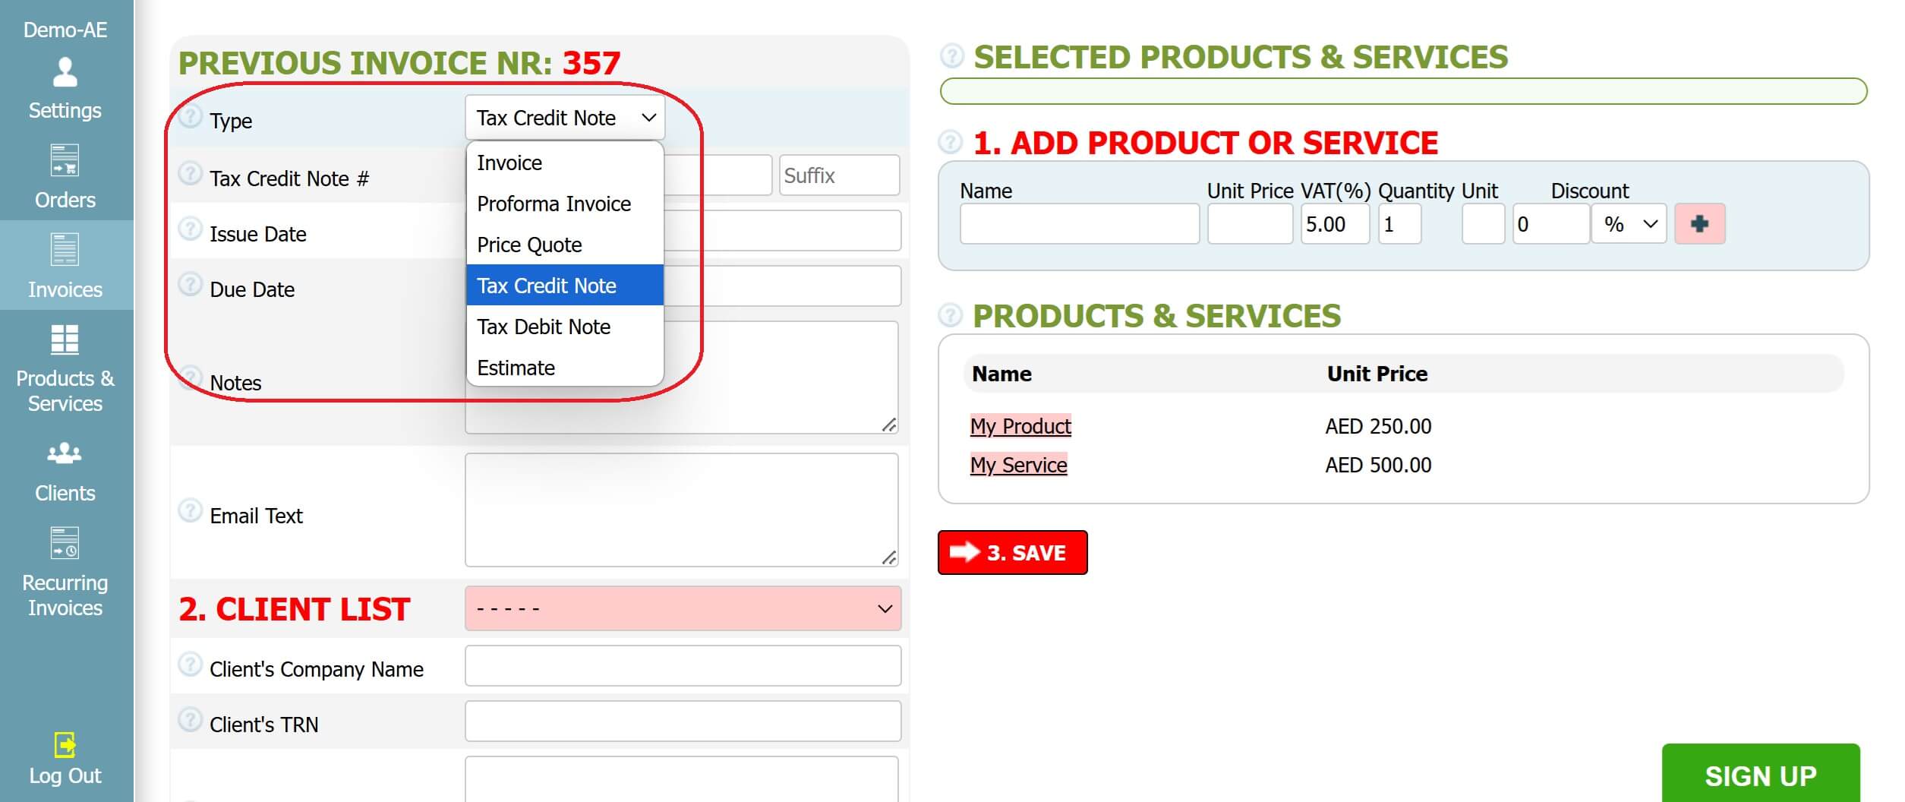
Task: Expand the Client List dropdown
Action: [682, 608]
